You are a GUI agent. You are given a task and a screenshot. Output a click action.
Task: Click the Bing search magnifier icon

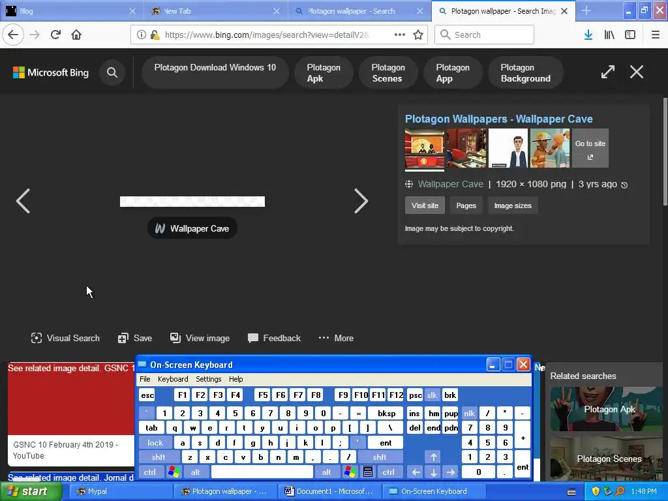112,72
